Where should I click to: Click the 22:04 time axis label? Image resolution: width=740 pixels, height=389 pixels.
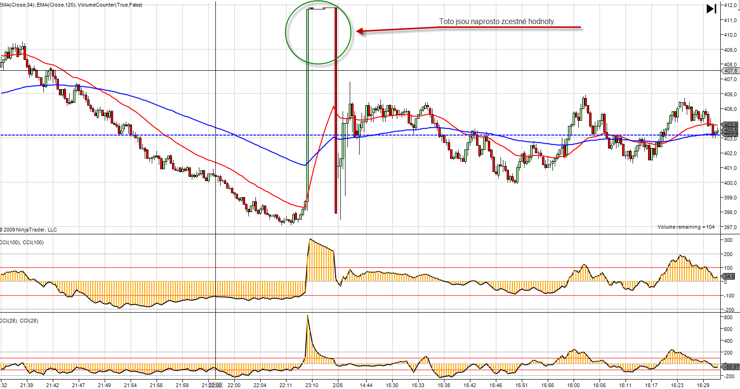point(260,385)
